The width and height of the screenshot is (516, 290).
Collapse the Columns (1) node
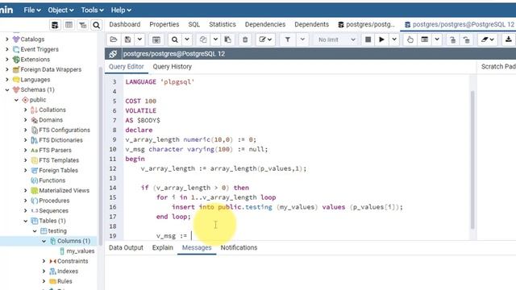pyautogui.click(x=44, y=241)
